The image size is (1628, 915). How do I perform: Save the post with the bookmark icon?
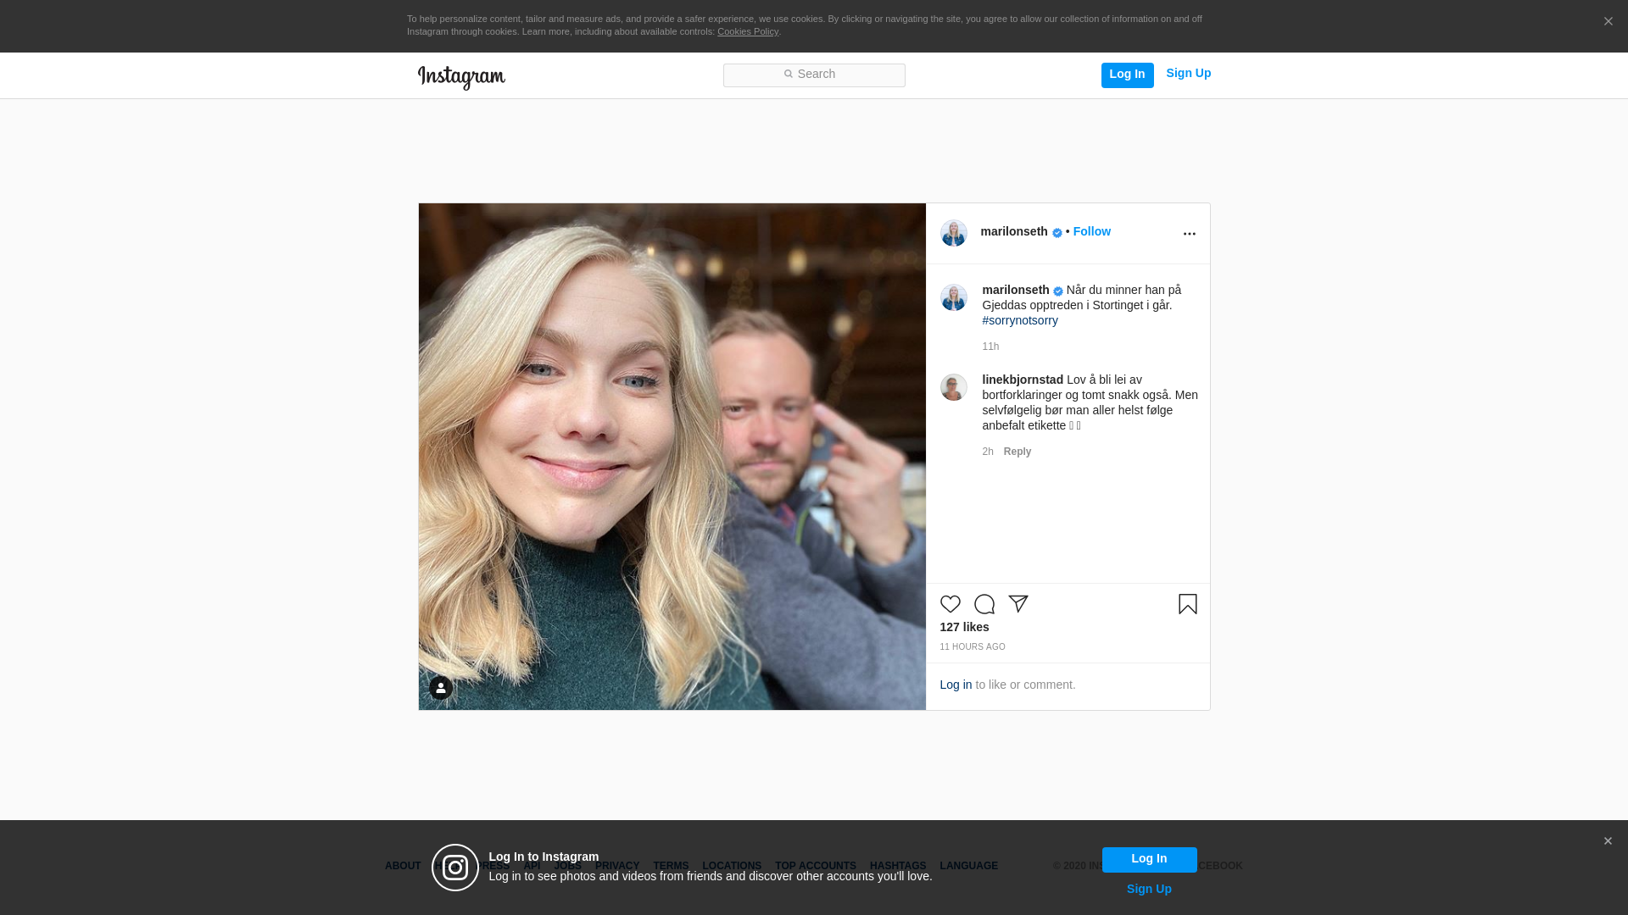1187,604
